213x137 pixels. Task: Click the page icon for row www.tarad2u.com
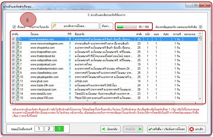click(18, 93)
